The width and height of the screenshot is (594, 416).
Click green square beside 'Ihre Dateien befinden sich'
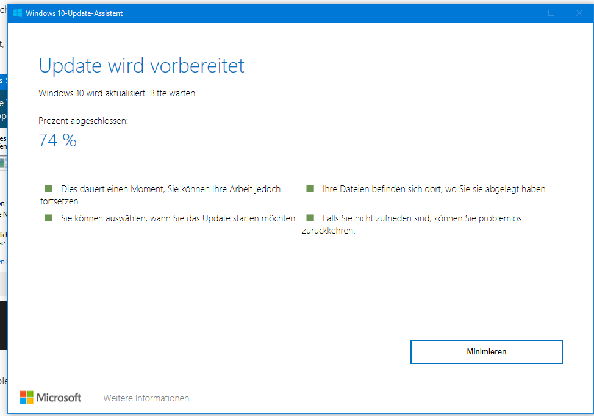click(310, 188)
